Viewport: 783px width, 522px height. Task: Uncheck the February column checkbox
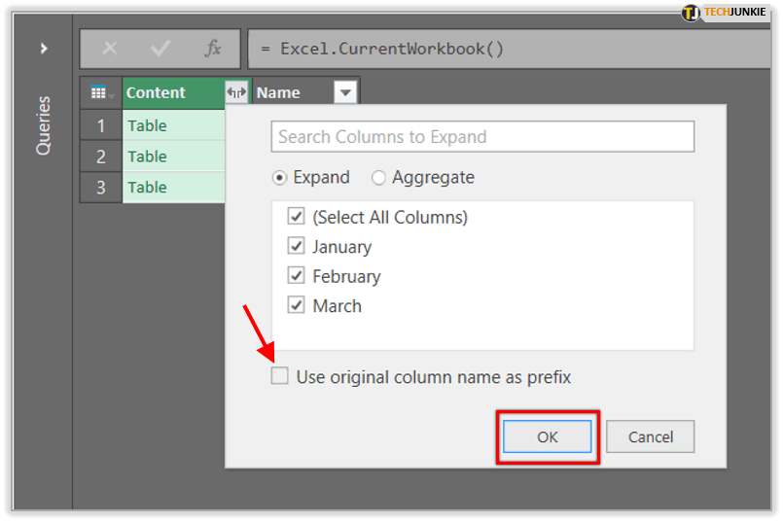point(297,276)
